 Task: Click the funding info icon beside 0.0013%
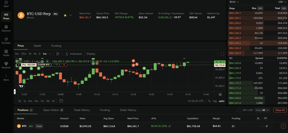coord(170,17)
